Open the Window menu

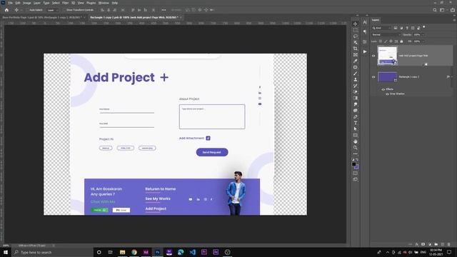104,3
